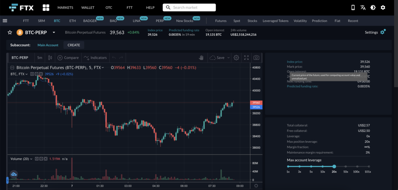Click the undo arrow in chart toolbar
The image size is (398, 190).
(114, 58)
